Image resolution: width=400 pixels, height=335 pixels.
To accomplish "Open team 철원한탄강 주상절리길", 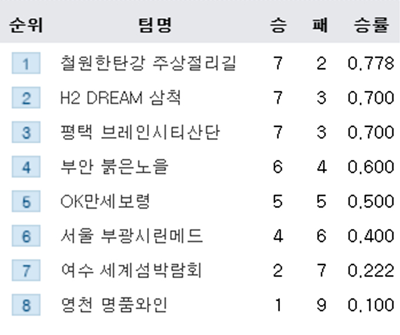I will (x=148, y=63).
